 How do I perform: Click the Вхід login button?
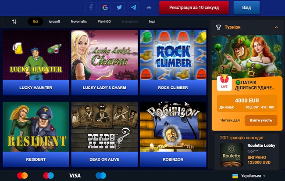(246, 7)
